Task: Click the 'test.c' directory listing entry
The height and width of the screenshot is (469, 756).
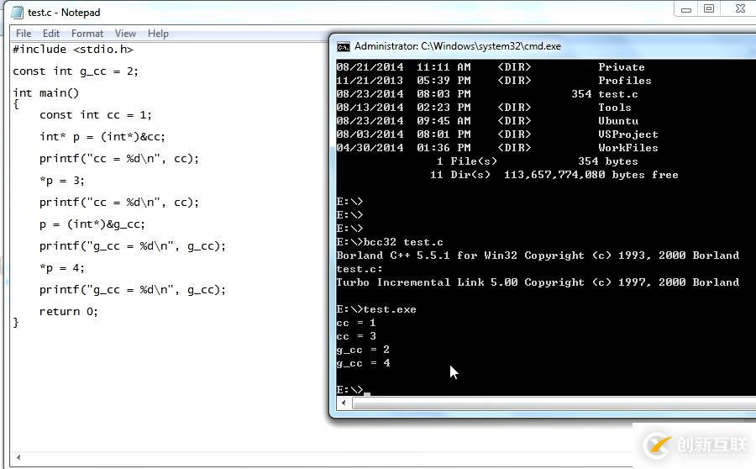Action: 618,94
